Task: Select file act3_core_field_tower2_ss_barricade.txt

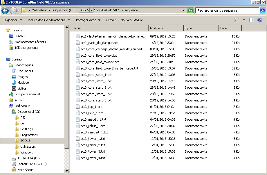Action: pyautogui.click(x=109, y=68)
